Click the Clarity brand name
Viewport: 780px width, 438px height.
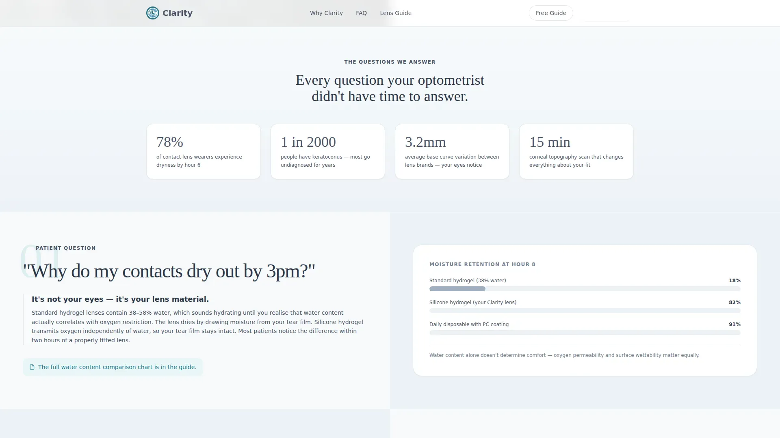(x=178, y=13)
